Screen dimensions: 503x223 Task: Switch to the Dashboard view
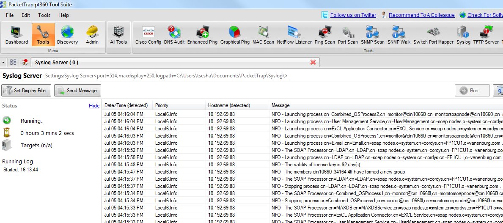click(x=17, y=35)
